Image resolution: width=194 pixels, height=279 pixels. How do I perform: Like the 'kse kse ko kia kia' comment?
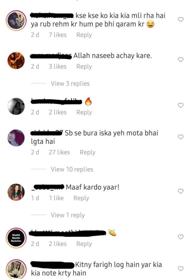[x=181, y=19]
